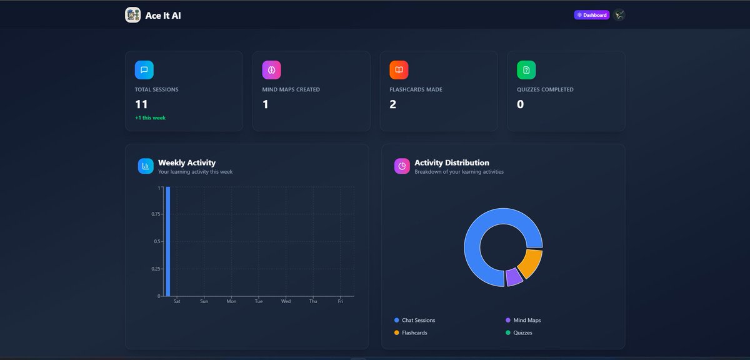Click the Tue axis label
Viewport: 750px width, 360px height.
259,301
